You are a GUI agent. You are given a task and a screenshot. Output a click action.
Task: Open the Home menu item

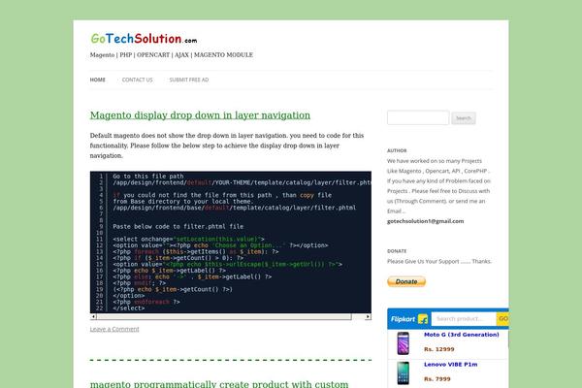(98, 80)
